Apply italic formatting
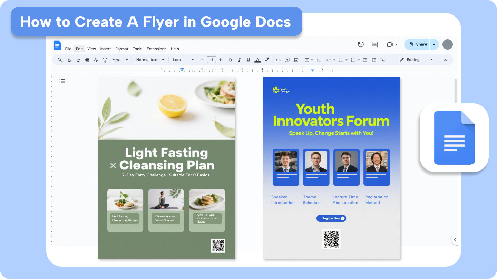This screenshot has width=497, height=279. [x=239, y=60]
